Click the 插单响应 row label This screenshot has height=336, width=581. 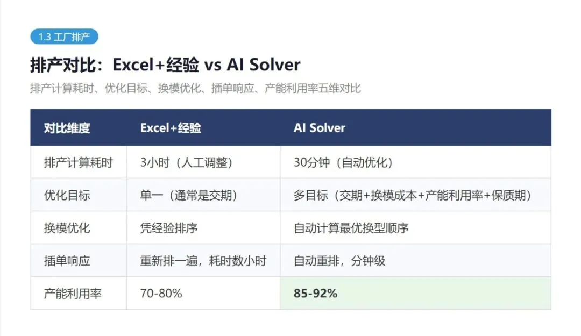pyautogui.click(x=79, y=260)
